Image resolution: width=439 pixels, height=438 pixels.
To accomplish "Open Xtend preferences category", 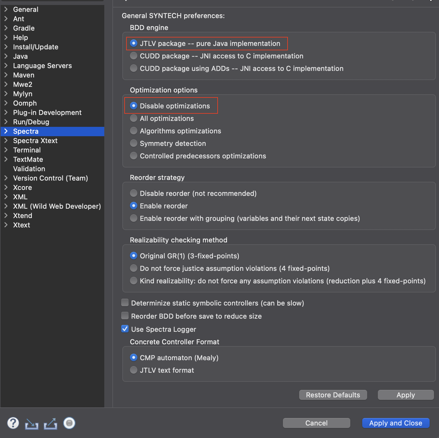I will click(x=22, y=216).
